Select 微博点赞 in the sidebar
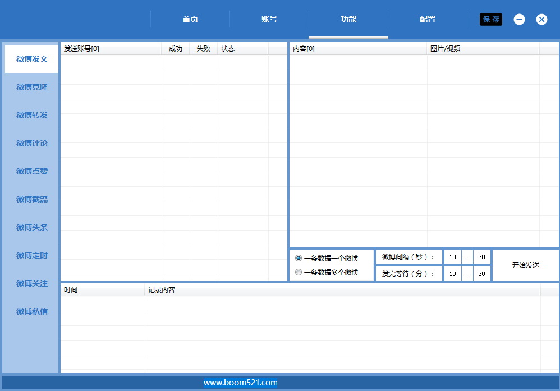560x391 pixels. click(32, 171)
